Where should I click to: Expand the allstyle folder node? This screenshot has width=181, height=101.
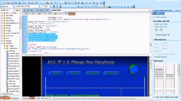tap(2, 18)
